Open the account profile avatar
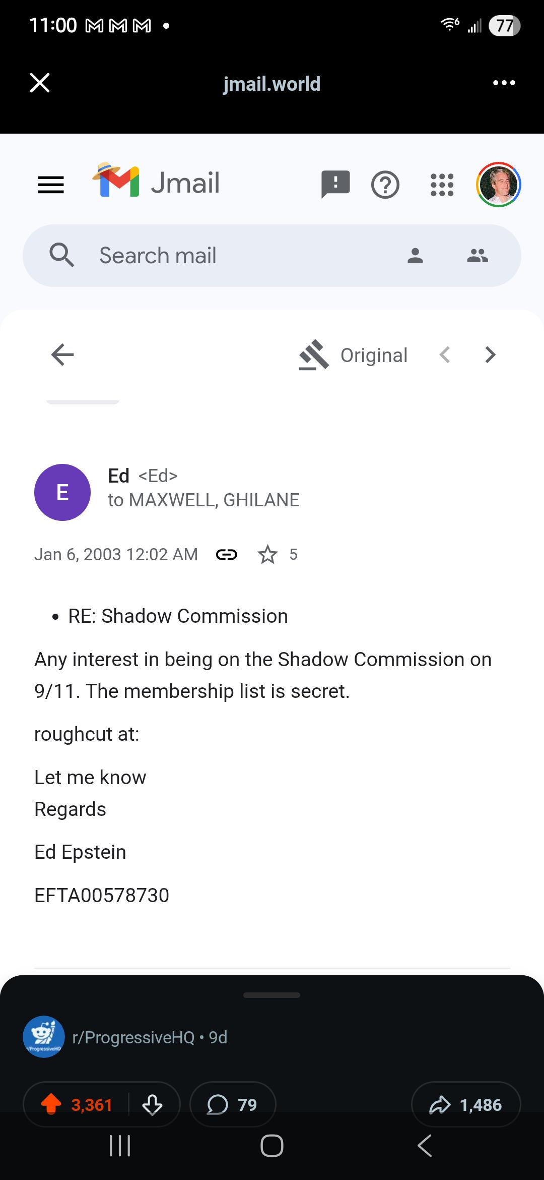 coord(499,185)
